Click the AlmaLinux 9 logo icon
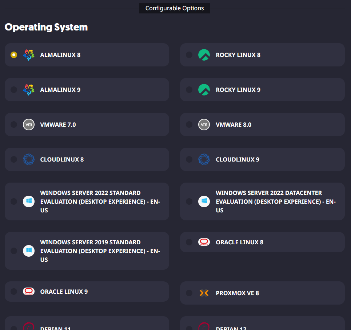This screenshot has height=330, width=351. 29,90
